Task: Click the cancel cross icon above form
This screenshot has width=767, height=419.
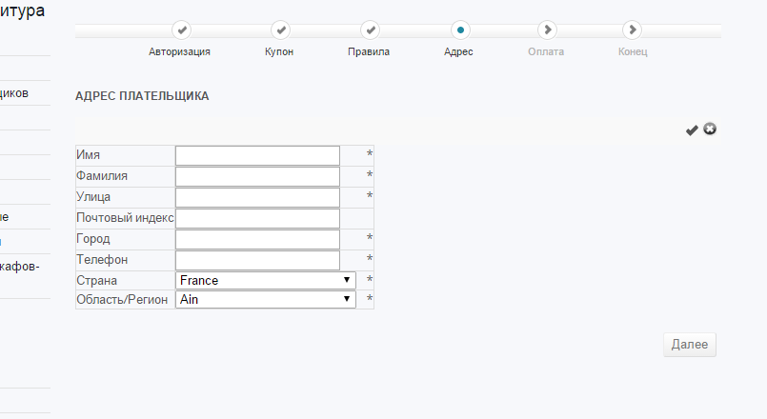Action: tap(710, 129)
